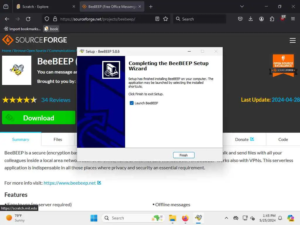
Task: Open the notification bell icon
Action: click(x=280, y=218)
